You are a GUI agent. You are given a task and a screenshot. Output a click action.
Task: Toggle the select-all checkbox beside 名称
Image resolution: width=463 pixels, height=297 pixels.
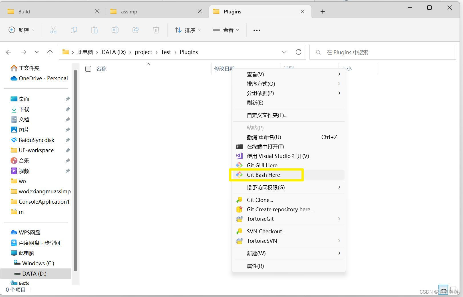pos(88,69)
